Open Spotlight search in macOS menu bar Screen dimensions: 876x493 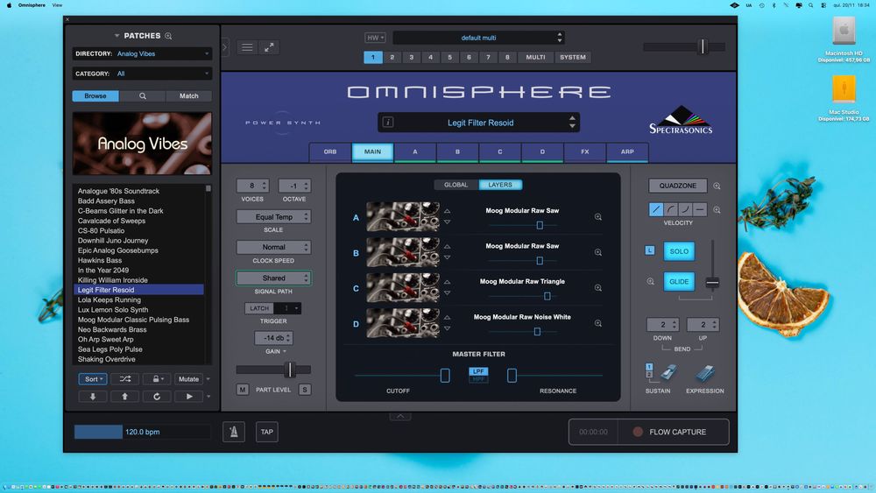(810, 5)
